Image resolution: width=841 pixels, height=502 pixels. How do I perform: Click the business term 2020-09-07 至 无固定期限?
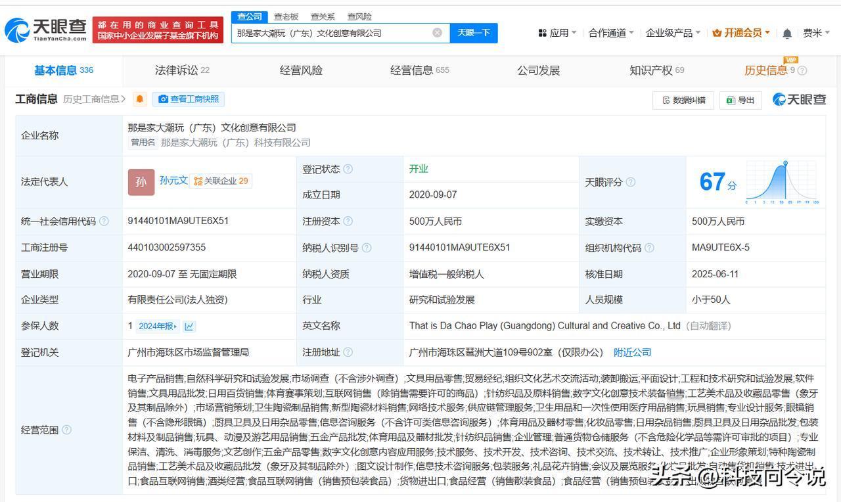[x=182, y=274]
